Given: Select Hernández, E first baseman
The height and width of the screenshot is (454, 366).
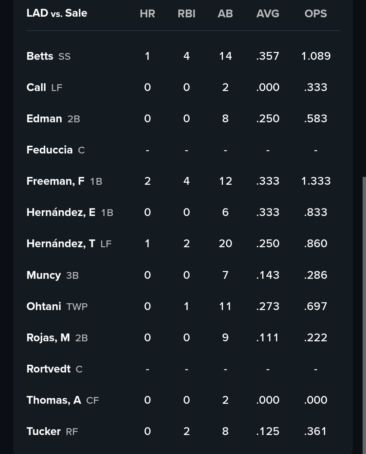Looking at the screenshot, I should [70, 212].
